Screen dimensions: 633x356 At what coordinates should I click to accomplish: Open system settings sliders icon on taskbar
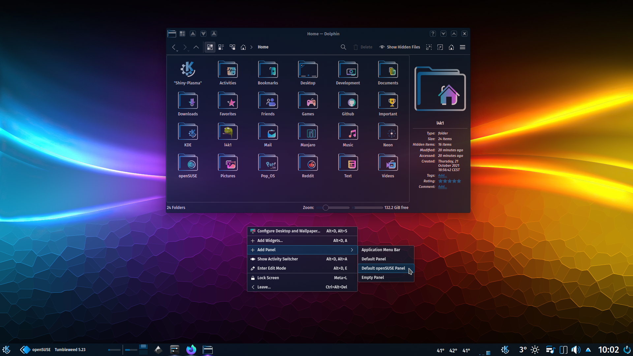coord(174,350)
